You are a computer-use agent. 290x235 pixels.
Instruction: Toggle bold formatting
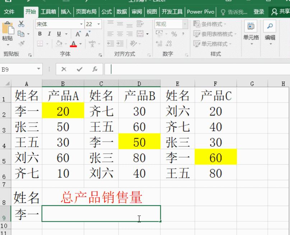[x=40, y=34]
